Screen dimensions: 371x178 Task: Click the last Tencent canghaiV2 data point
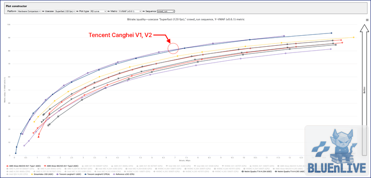point(331,33)
